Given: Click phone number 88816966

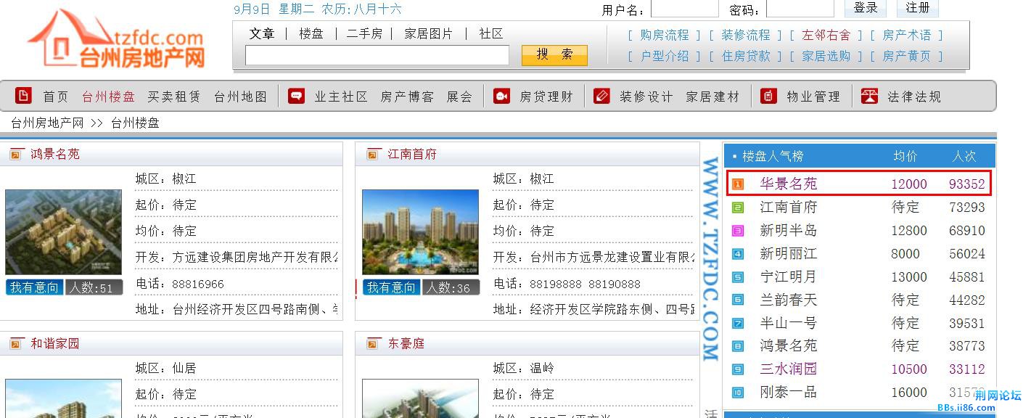Looking at the screenshot, I should point(198,284).
